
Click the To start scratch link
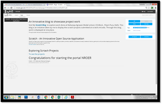tap(32, 44)
